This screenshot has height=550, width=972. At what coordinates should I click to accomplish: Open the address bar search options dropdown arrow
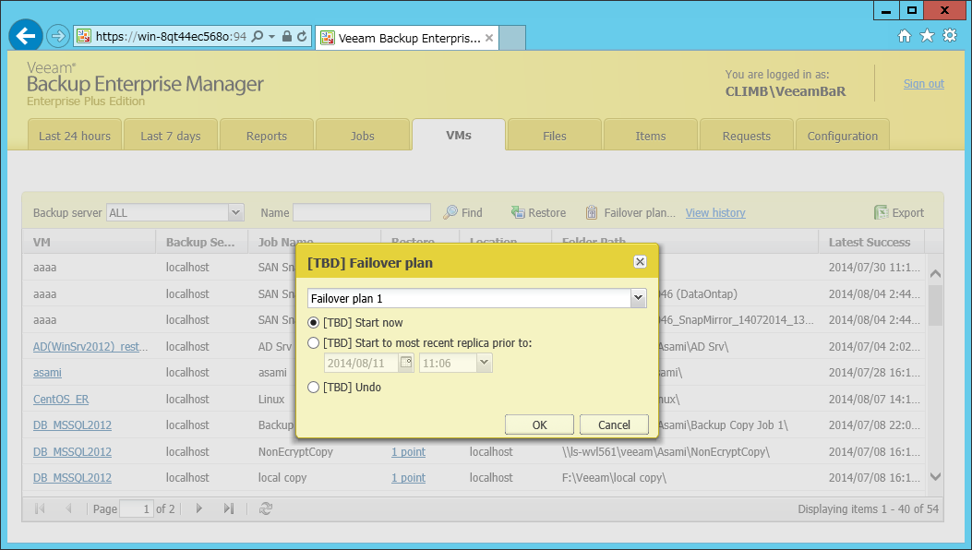tap(271, 37)
